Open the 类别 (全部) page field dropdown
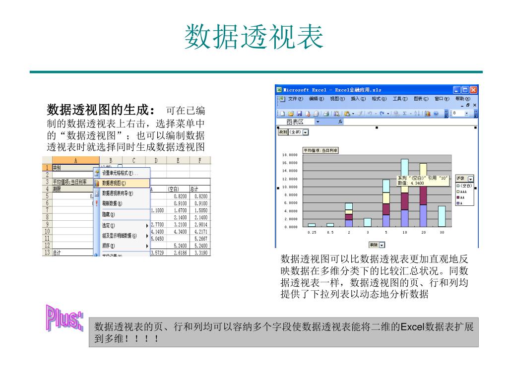The height and width of the screenshot is (381, 508). 306,132
